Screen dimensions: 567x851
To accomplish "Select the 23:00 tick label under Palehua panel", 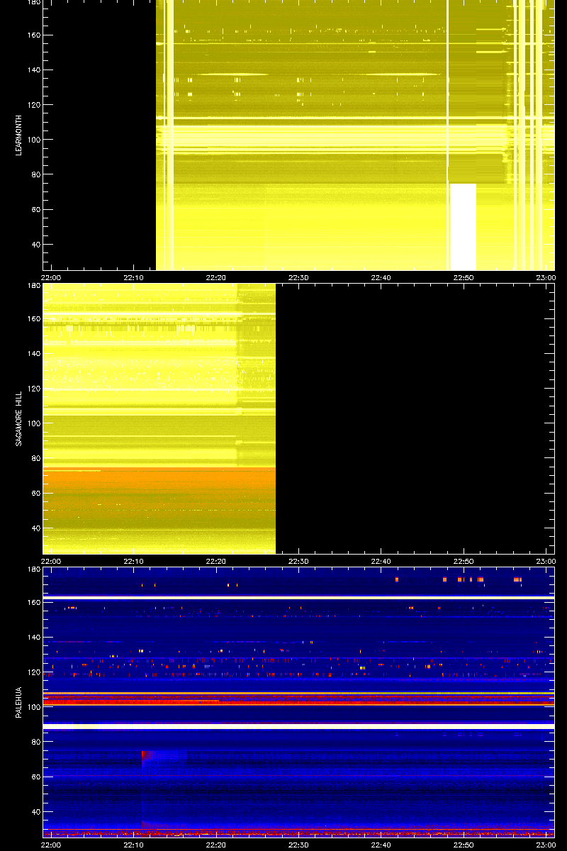I will tap(545, 845).
